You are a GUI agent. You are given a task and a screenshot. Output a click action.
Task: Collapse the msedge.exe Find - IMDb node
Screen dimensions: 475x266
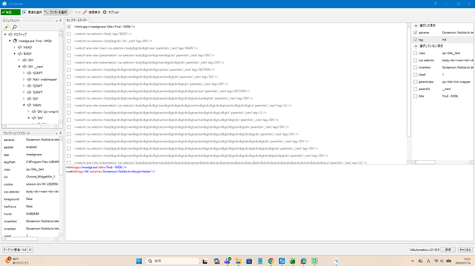coord(10,41)
